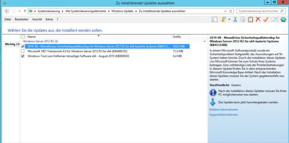Click the red X Delete icon
The height and width of the screenshot is (143, 289).
[x=258, y=19]
